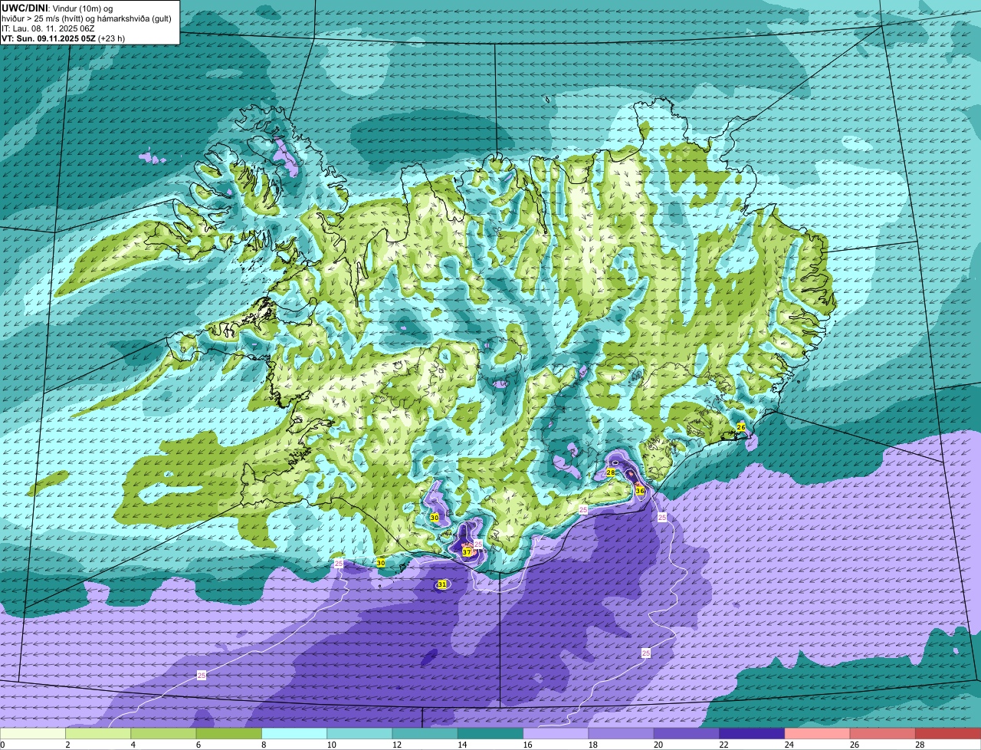Click the legend tick label "6"
The width and height of the screenshot is (981, 750).
pos(198,745)
